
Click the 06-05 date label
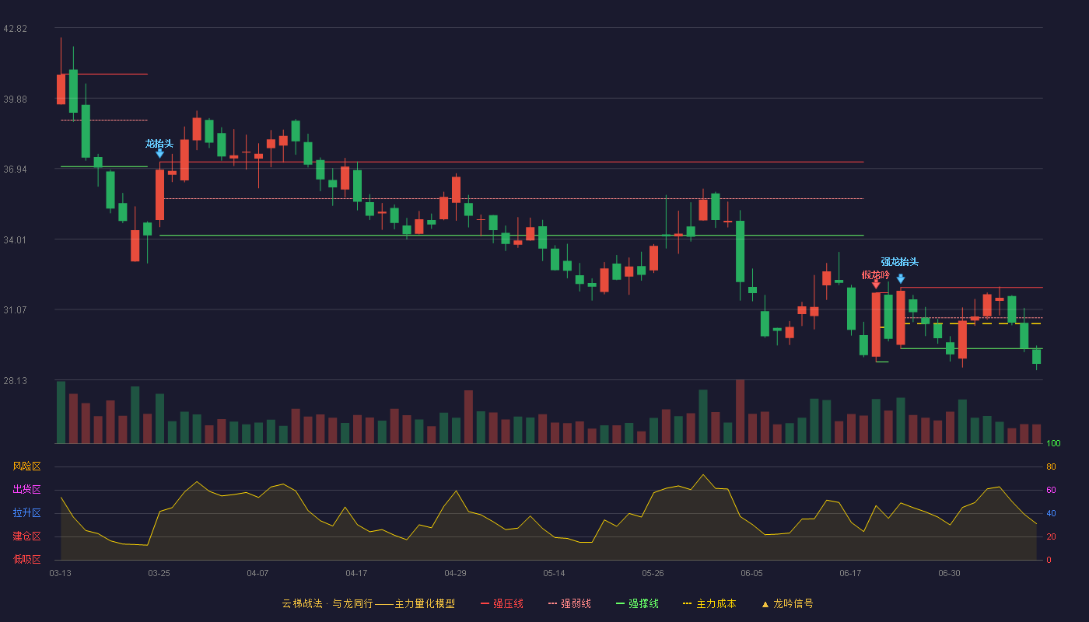752,573
